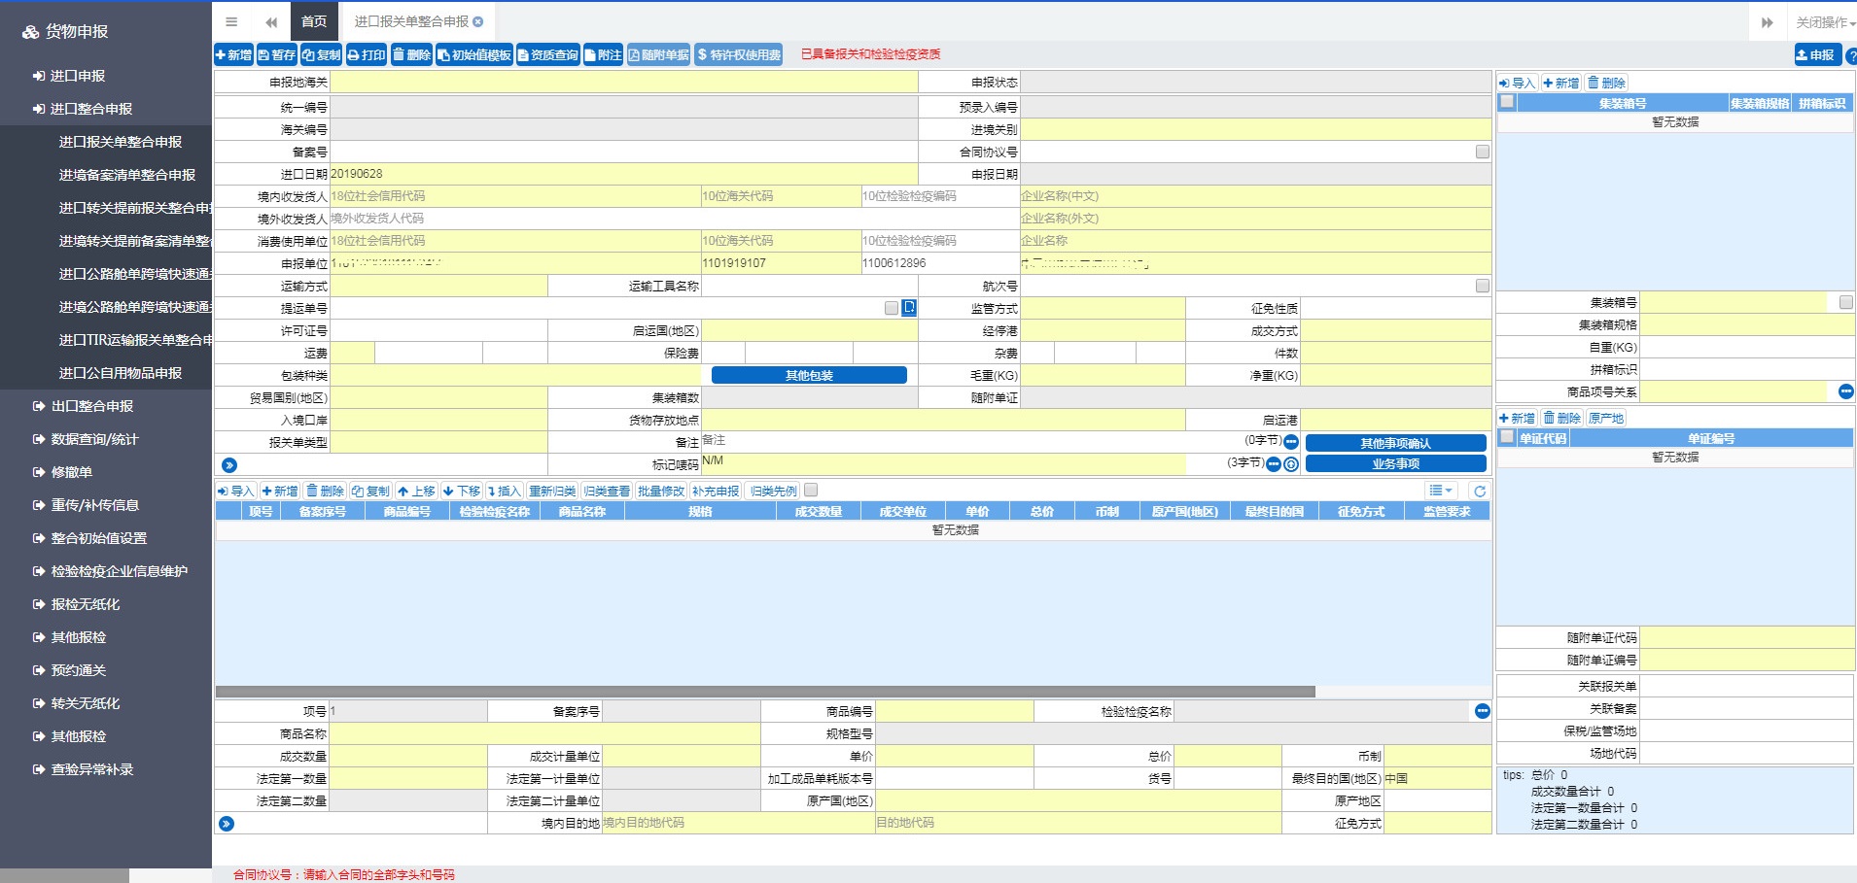This screenshot has height=883, width=1857.
Task: Click 上移 move up in goods toolbar
Action: tap(415, 491)
